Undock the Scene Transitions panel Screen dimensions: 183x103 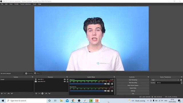coord(182,77)
